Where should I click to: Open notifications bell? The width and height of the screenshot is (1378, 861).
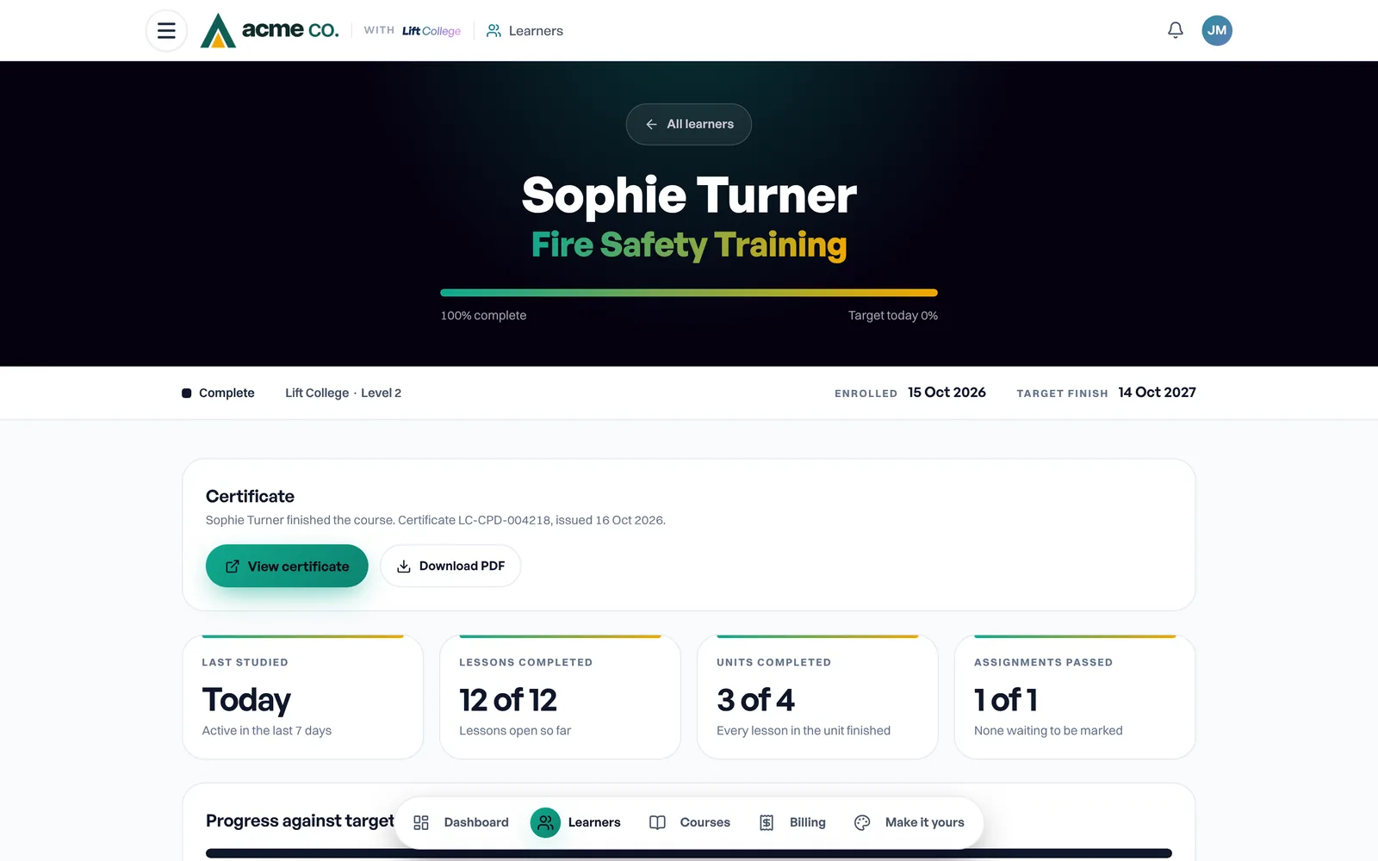[x=1176, y=31]
